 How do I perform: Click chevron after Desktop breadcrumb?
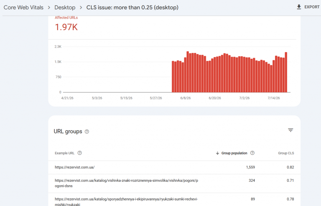point(81,8)
